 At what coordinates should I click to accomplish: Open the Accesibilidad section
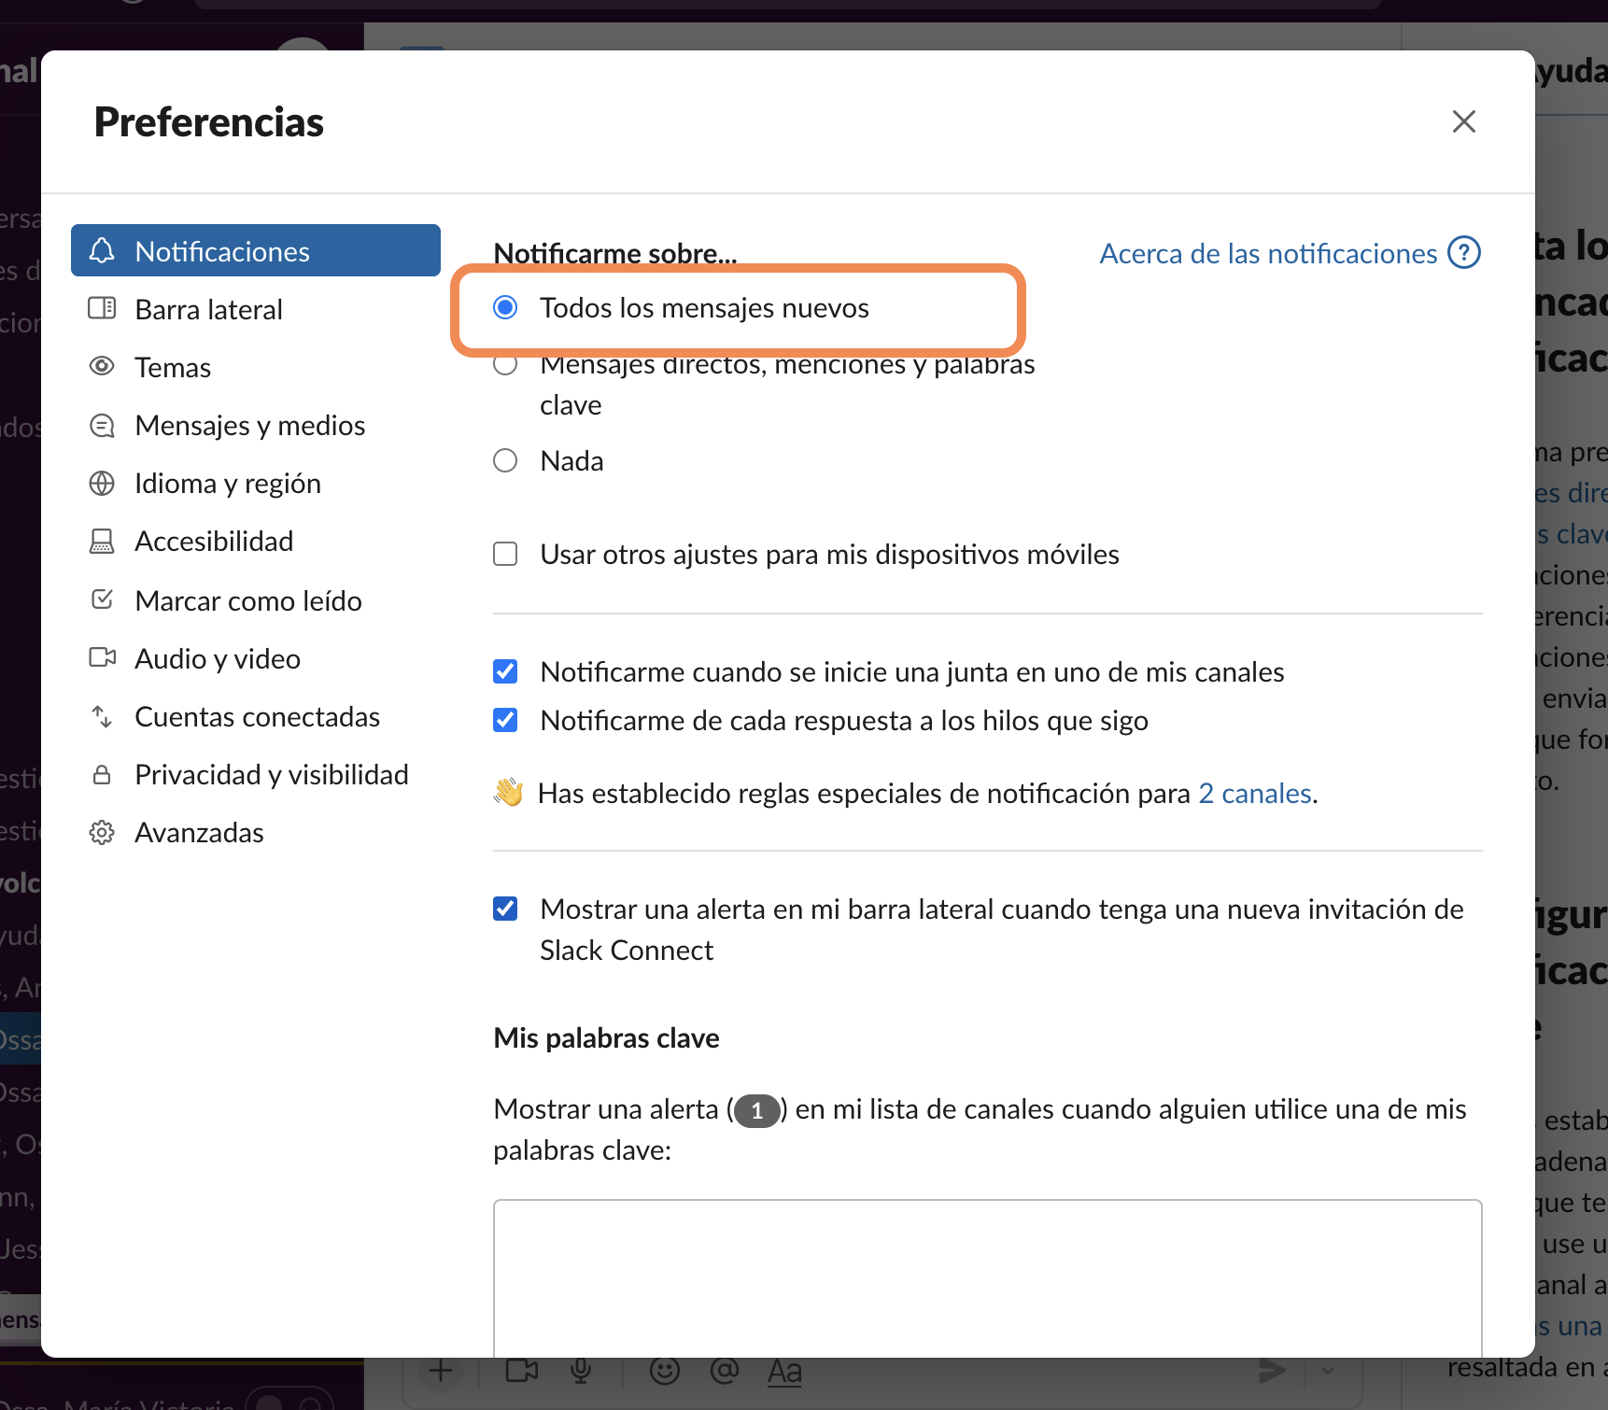(x=255, y=541)
